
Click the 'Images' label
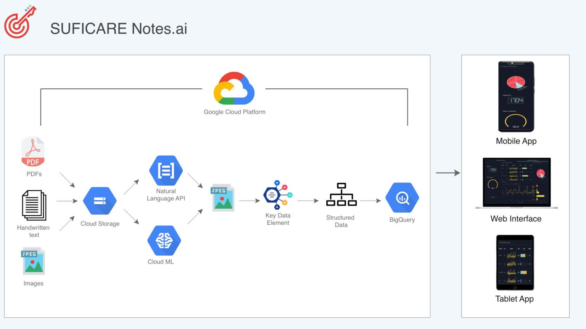(33, 283)
